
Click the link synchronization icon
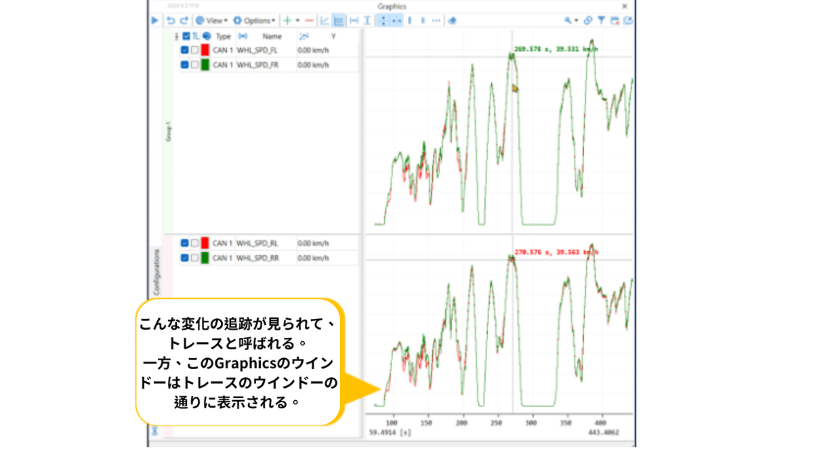[588, 21]
